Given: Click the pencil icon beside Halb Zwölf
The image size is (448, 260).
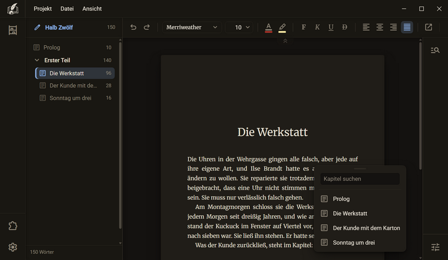Looking at the screenshot, I should click(37, 27).
